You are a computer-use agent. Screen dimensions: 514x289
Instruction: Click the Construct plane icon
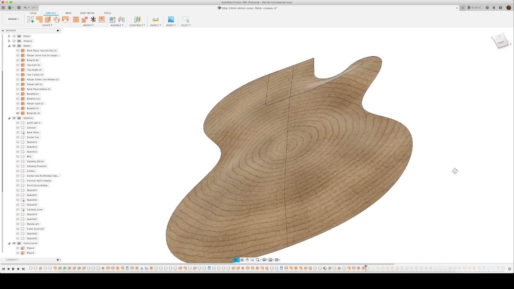[137, 19]
